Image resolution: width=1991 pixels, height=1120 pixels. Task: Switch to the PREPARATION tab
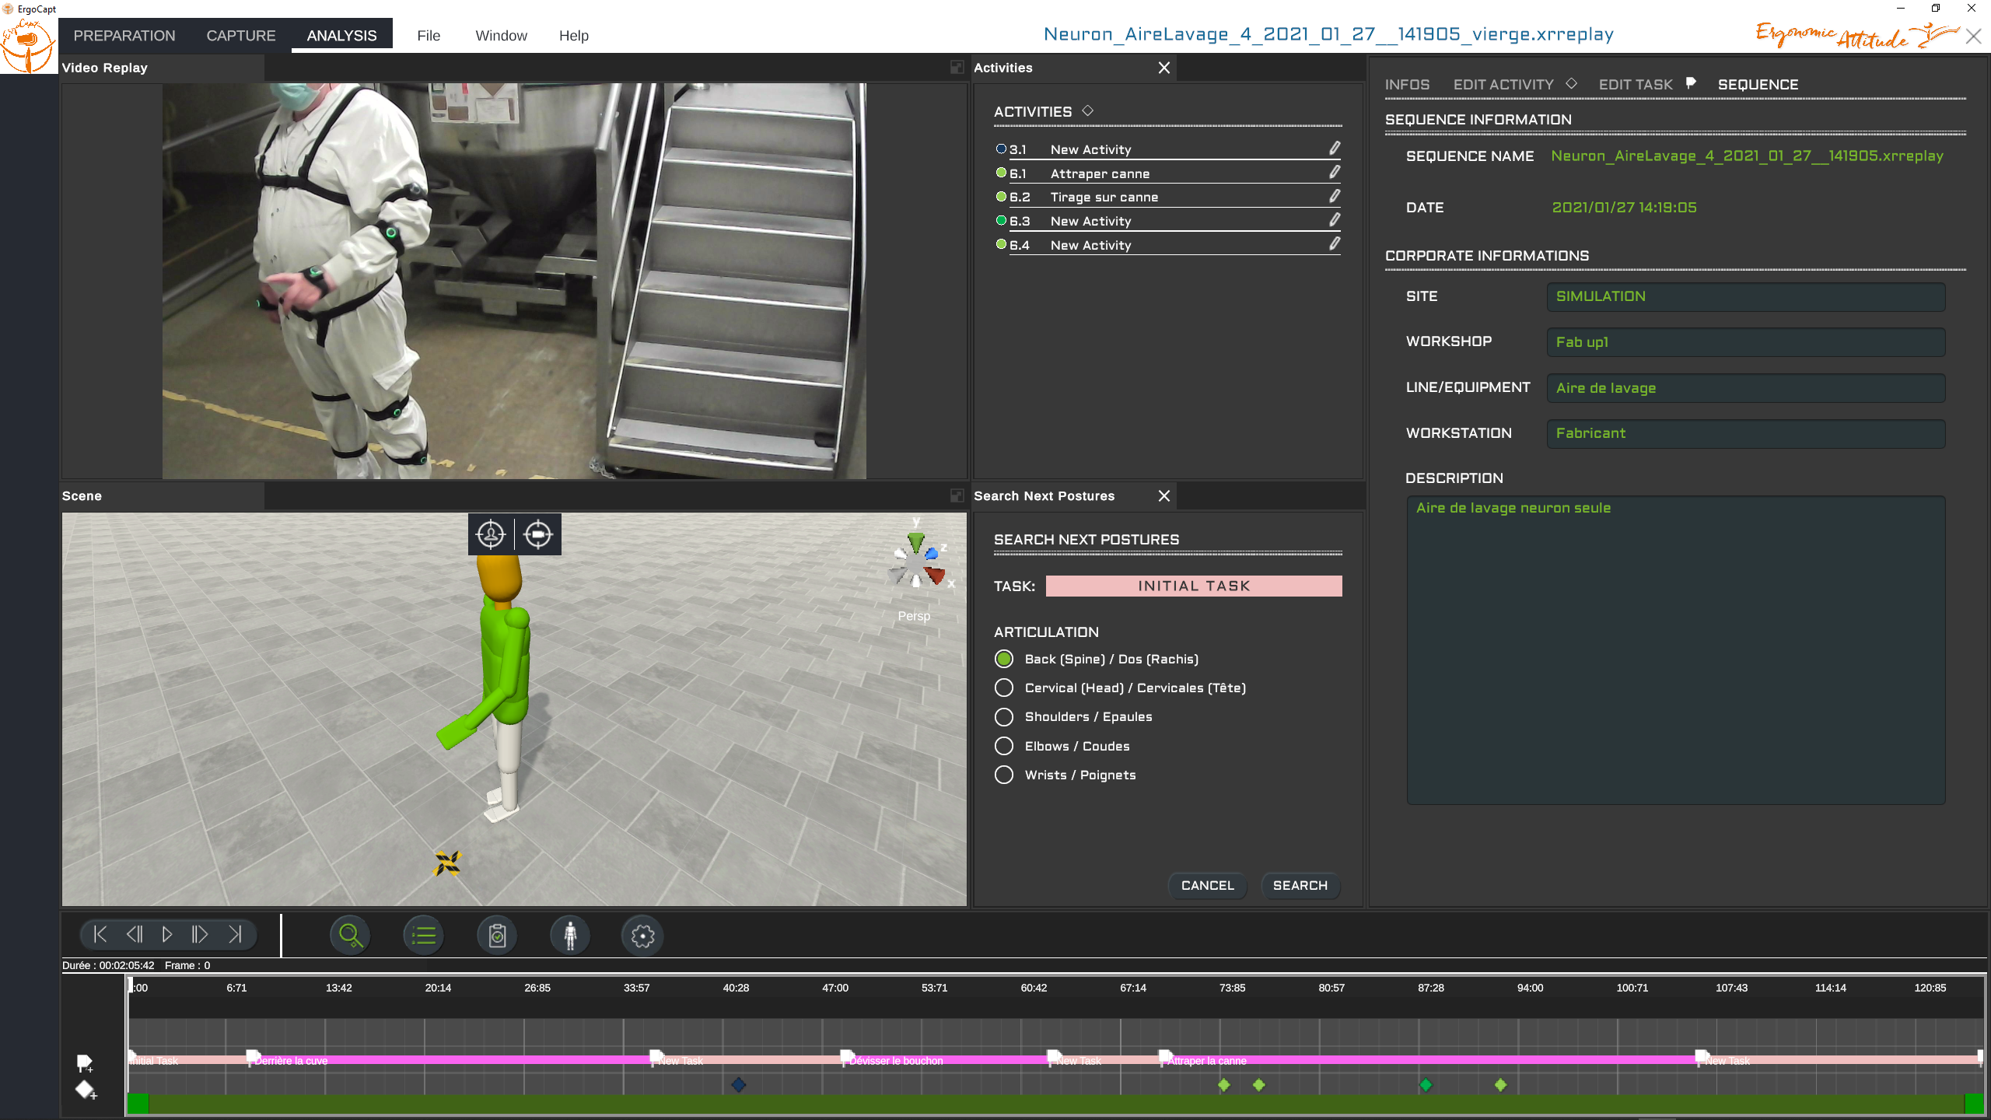click(x=124, y=36)
